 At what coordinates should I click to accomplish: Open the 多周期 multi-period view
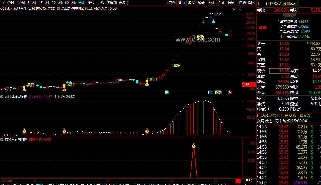tap(111, 3)
